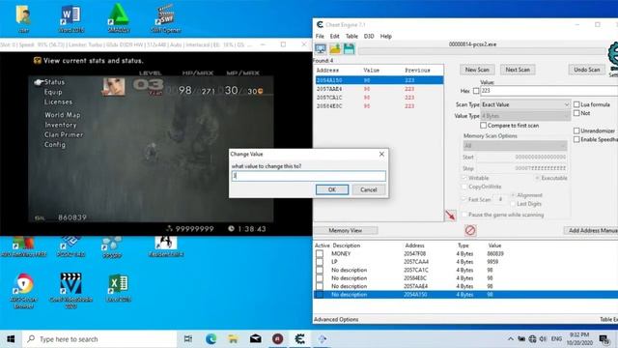Open the SMADAV desktop shortcut
This screenshot has width=618, height=348.
(118, 18)
